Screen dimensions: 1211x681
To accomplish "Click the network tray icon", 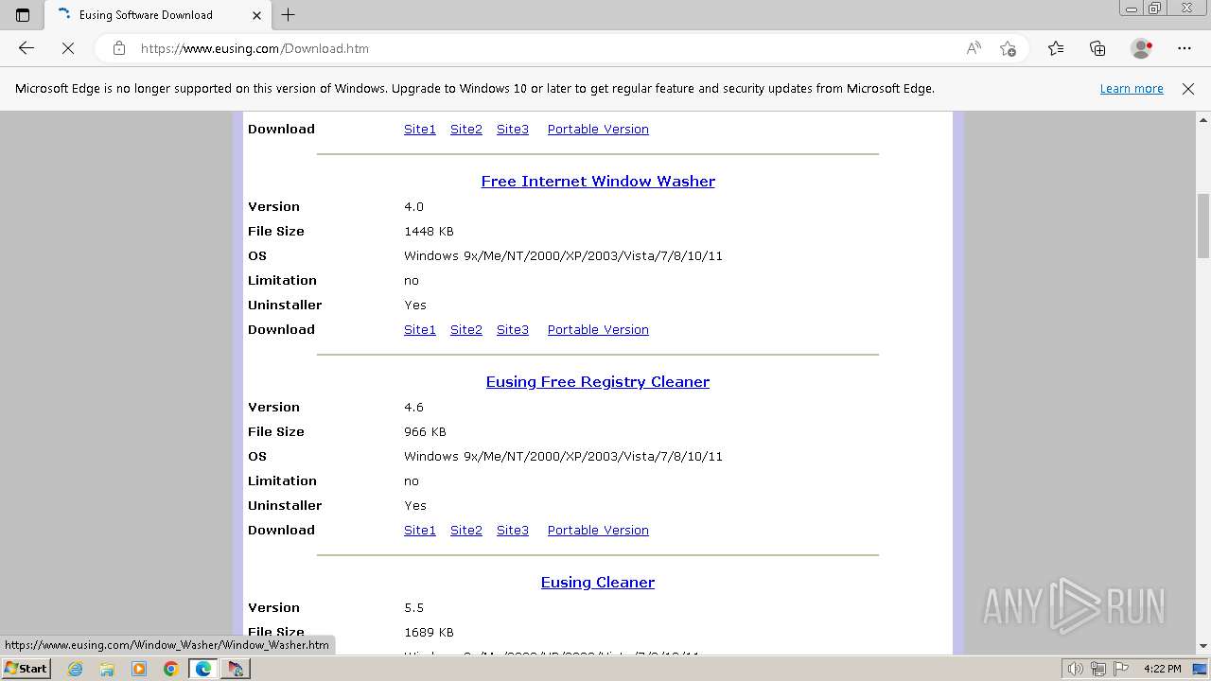I will pos(1097,669).
